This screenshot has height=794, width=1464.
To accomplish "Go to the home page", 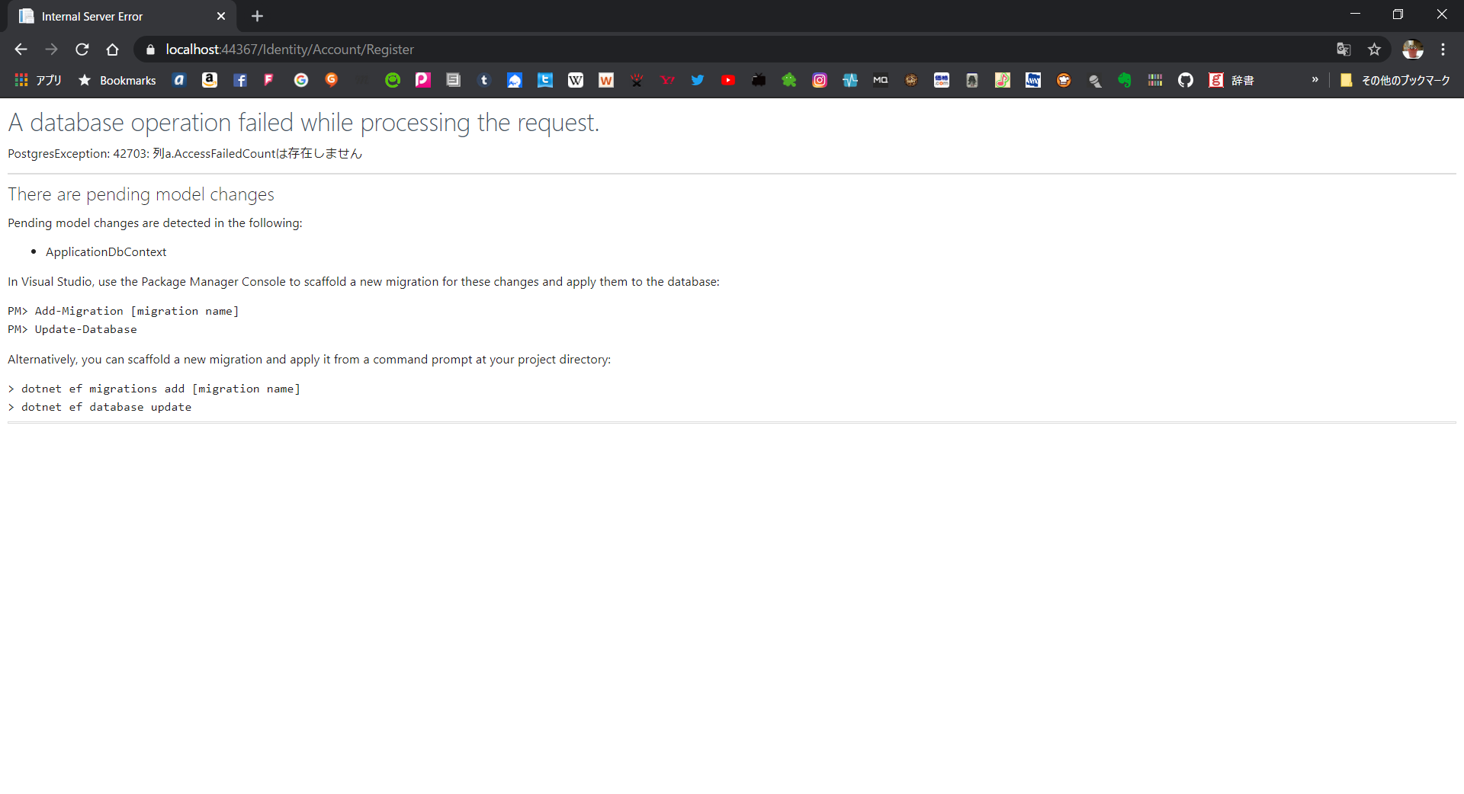I will click(x=113, y=50).
